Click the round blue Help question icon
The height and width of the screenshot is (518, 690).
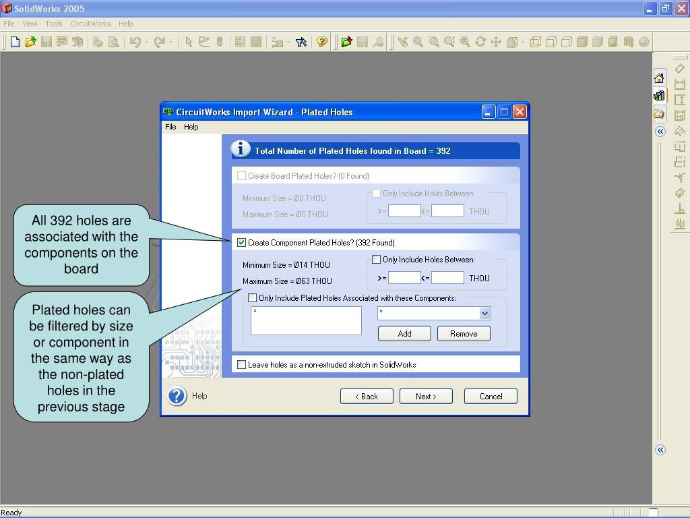tap(177, 396)
